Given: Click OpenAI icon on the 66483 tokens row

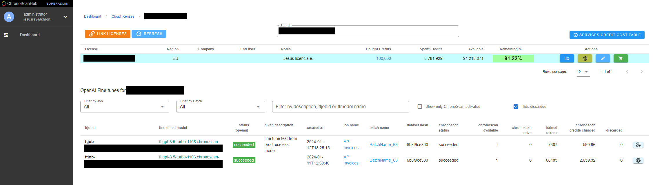Looking at the screenshot, I should coord(638,160).
